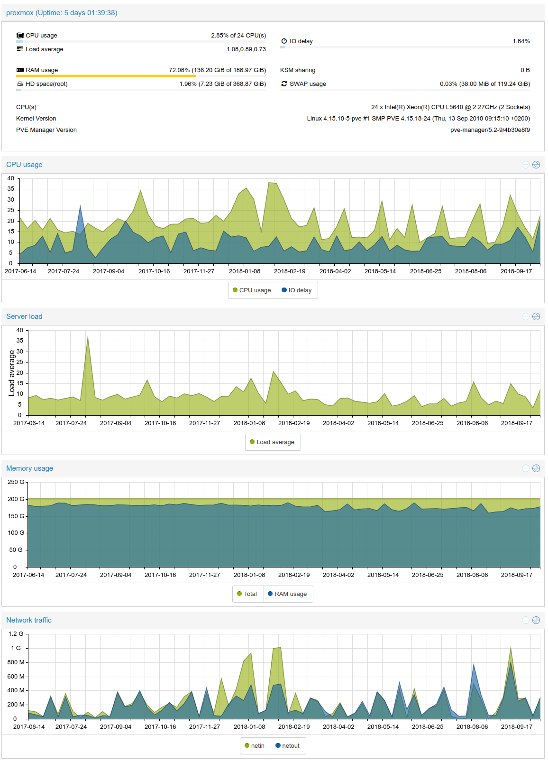Click the yellow RAM usage progress bar
548x763 pixels.
click(x=106, y=76)
